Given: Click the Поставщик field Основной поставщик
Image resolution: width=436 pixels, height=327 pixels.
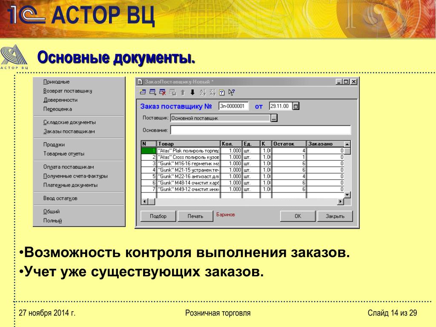Looking at the screenshot, I should [221, 118].
